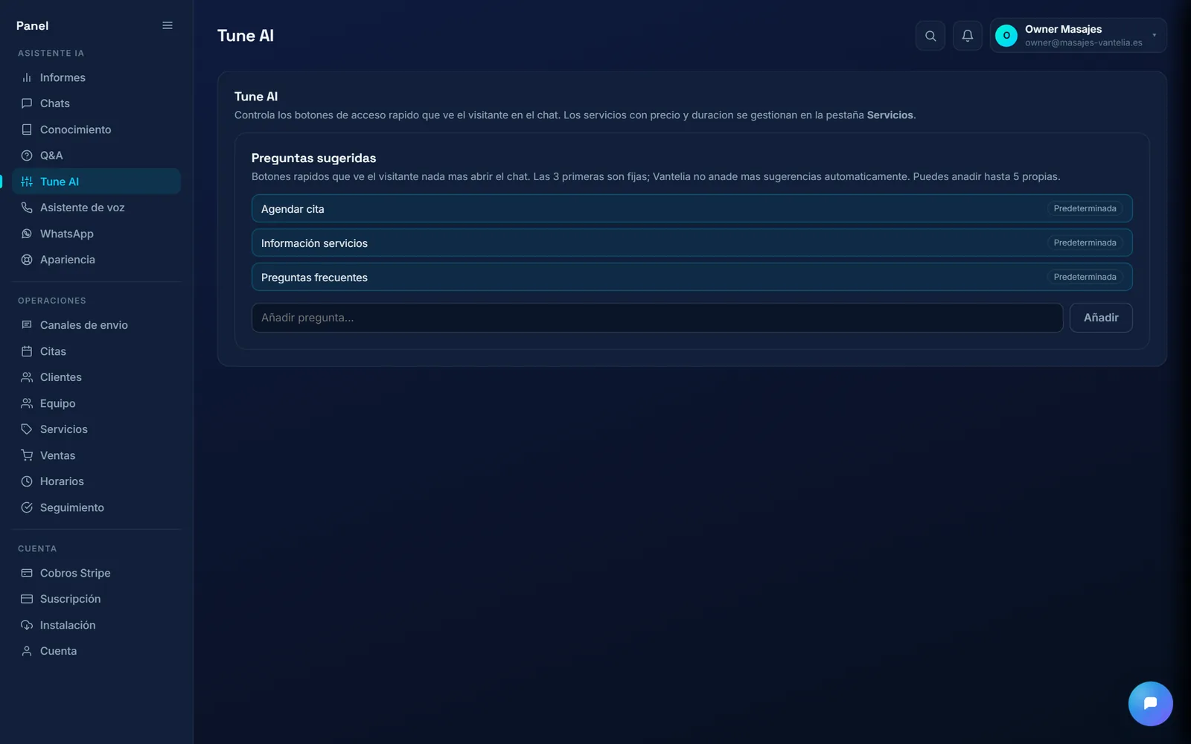
Task: Click the Horarios clock icon
Action: click(x=27, y=481)
